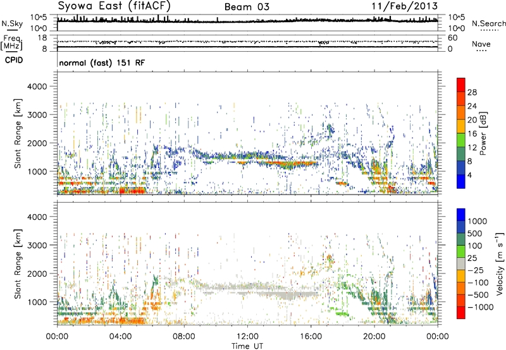The image size is (506, 350).
Task: Click the "25" value on Velocity colorbar
Action: click(x=472, y=258)
